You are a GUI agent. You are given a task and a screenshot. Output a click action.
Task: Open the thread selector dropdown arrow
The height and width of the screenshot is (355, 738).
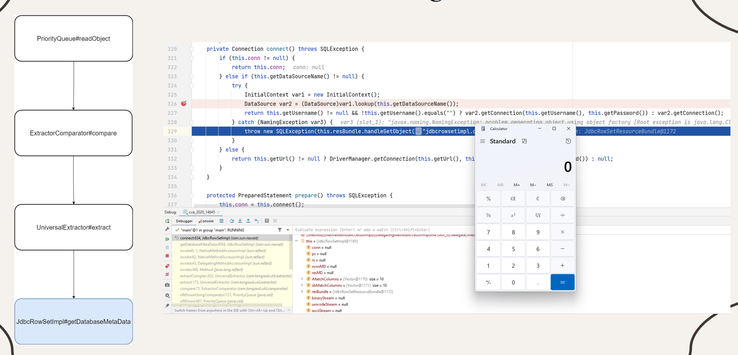288,230
